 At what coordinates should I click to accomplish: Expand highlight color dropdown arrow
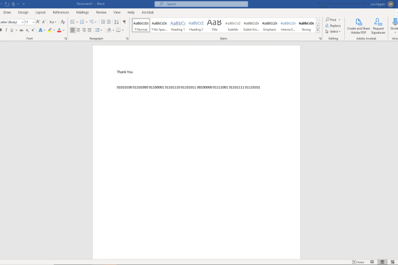pyautogui.click(x=54, y=30)
